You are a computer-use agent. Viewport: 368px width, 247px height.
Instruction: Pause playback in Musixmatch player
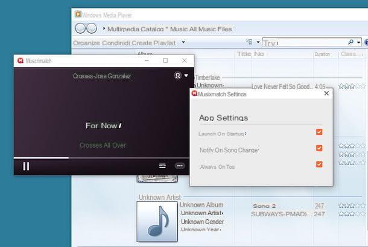pos(26,166)
